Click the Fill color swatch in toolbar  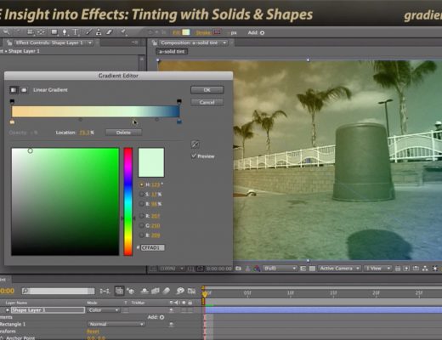pos(186,32)
